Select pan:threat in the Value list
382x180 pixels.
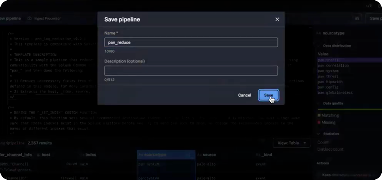click(328, 76)
